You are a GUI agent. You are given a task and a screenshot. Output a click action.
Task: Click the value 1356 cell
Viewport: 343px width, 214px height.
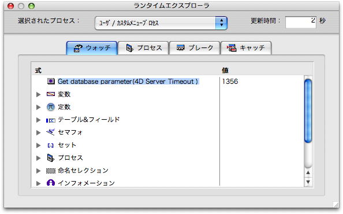230,82
